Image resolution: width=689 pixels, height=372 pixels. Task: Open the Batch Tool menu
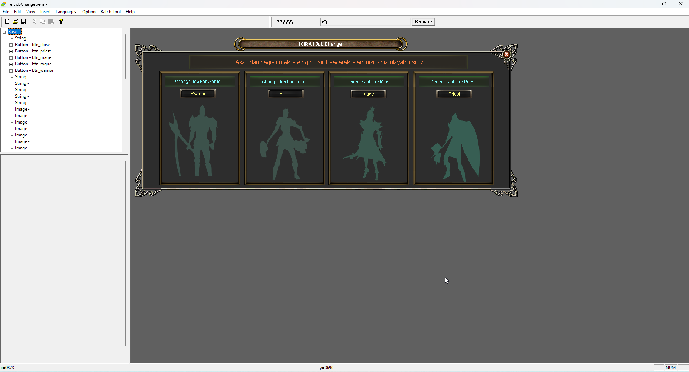point(110,12)
